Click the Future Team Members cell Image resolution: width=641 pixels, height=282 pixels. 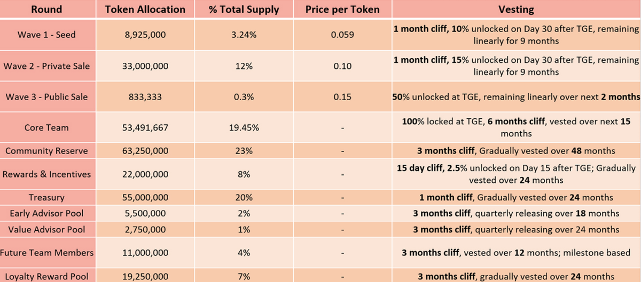pyautogui.click(x=46, y=253)
